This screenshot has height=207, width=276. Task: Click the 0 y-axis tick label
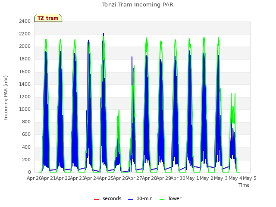[x=29, y=172]
